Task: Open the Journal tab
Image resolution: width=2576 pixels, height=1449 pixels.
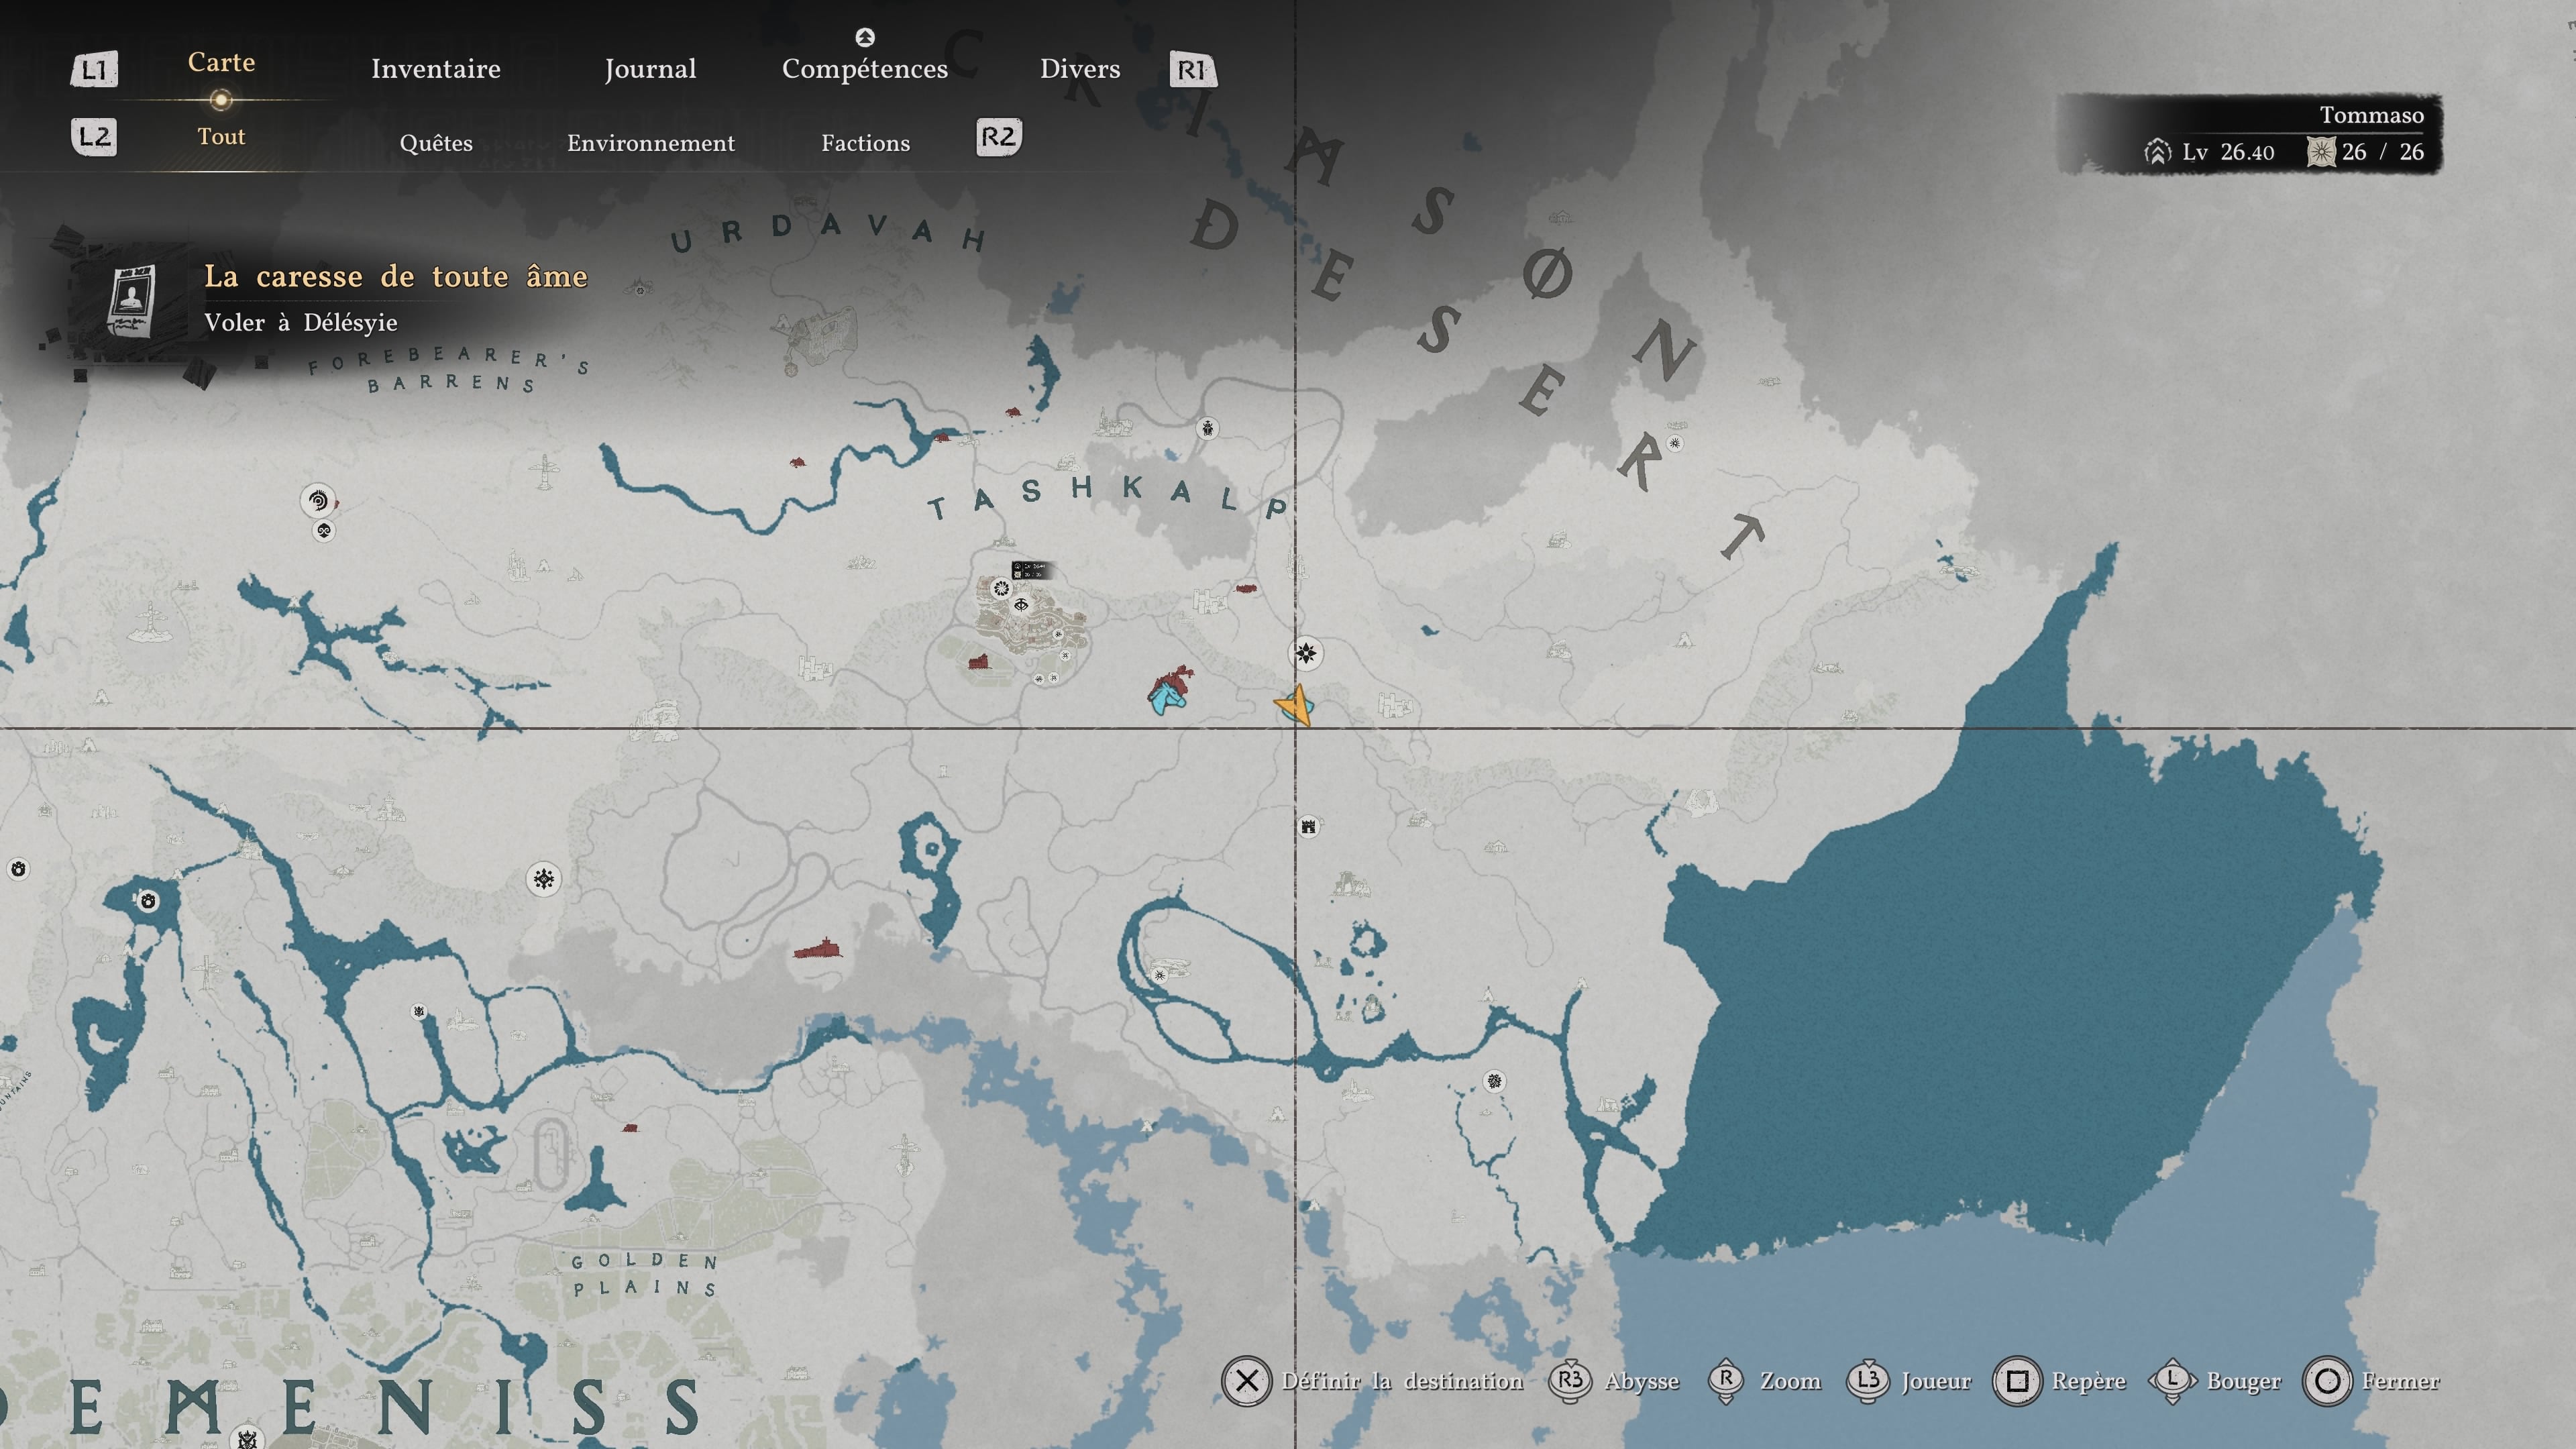Action: coord(650,69)
